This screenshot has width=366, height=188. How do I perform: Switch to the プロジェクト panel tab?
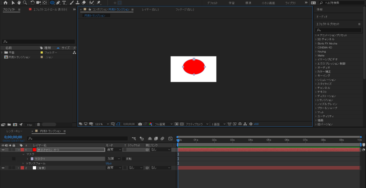(x=9, y=9)
